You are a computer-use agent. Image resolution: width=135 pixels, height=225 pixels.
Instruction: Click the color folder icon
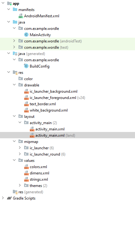[21, 79]
